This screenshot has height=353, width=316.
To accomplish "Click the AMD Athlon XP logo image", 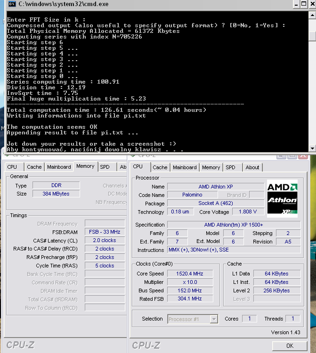I will [282, 198].
